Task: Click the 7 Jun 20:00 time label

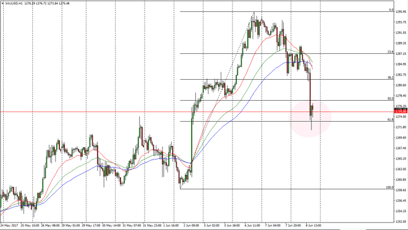Action: click(293, 225)
